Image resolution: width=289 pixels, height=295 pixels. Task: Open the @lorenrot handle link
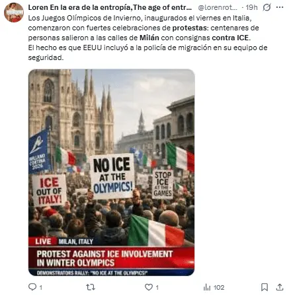tap(218, 7)
